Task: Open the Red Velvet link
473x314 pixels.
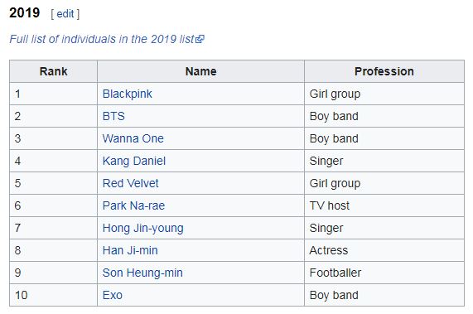Action: point(130,183)
